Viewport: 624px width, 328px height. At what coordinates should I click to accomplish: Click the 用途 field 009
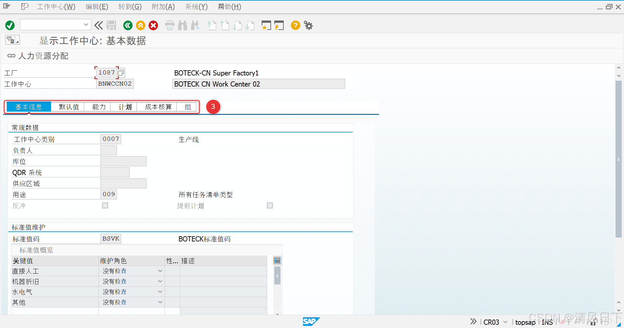click(109, 194)
